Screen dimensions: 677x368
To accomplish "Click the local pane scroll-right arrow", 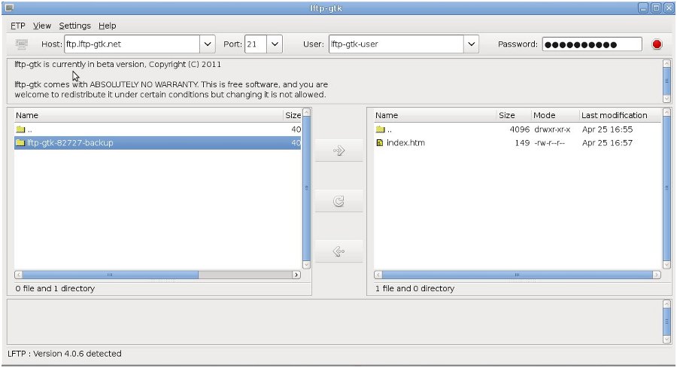I will pyautogui.click(x=296, y=275).
